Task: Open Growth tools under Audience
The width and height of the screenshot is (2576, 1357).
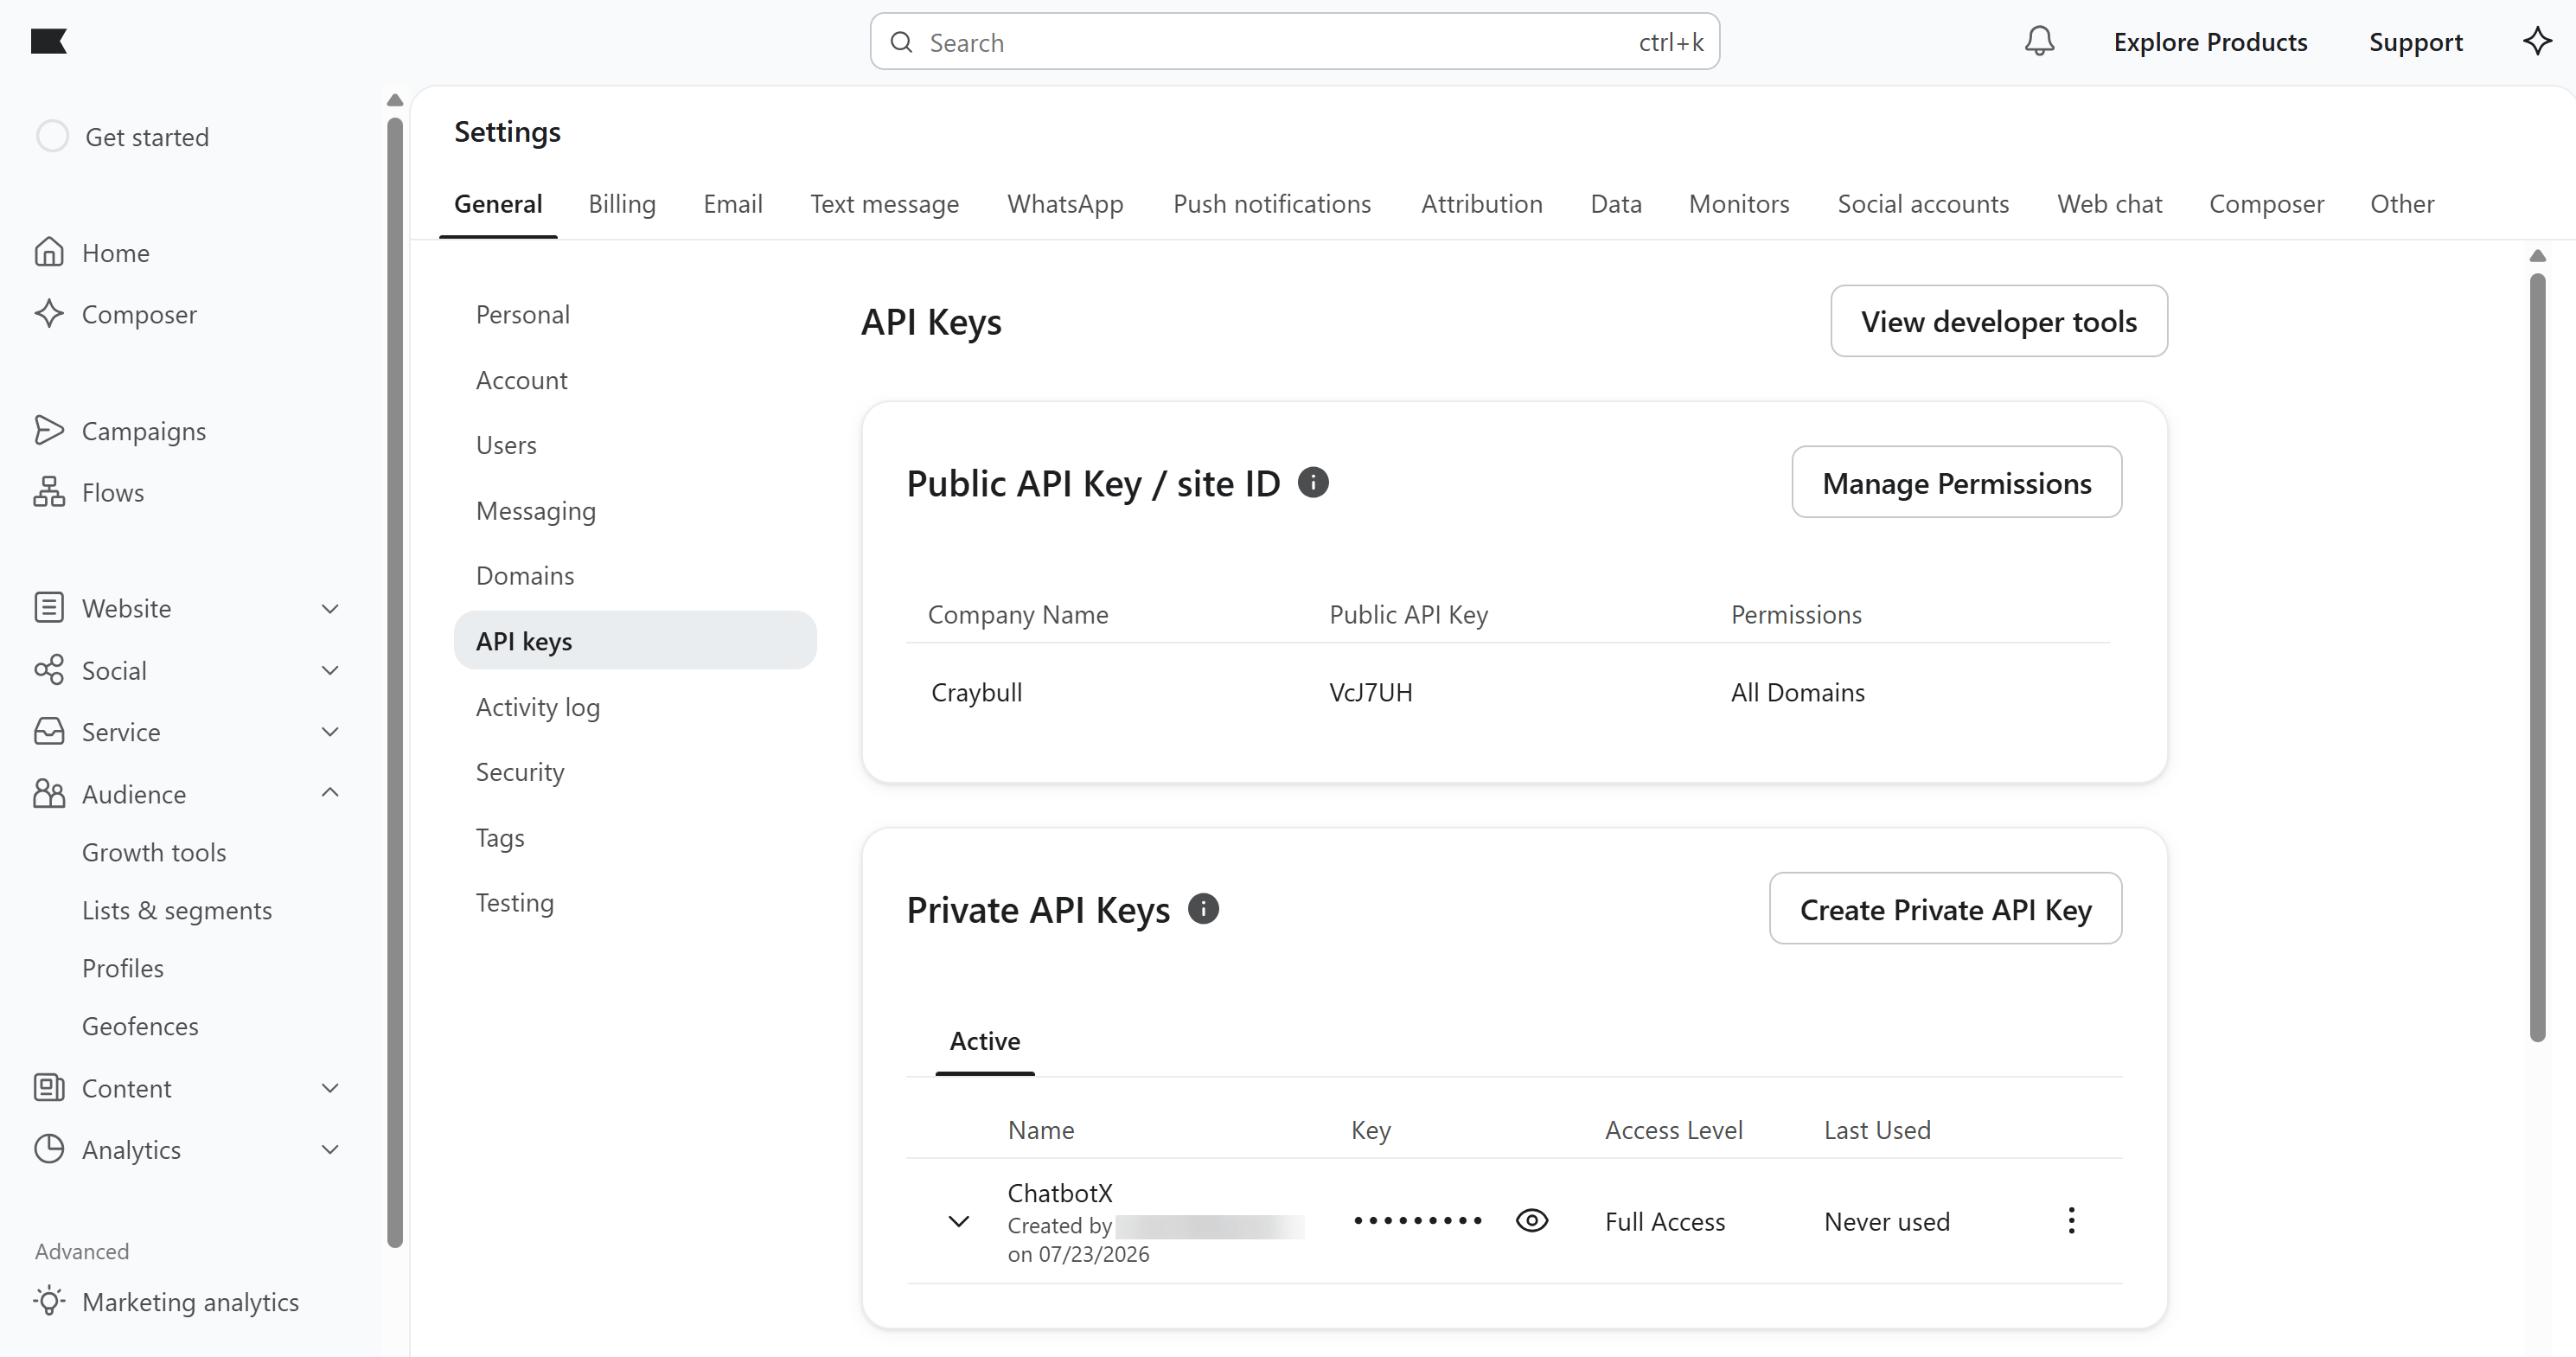Action: point(154,852)
